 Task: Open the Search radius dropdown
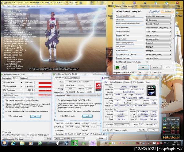[x=159, y=39]
